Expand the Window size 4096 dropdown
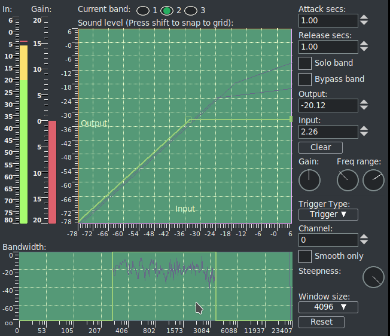This screenshot has width=390, height=336. [x=328, y=307]
